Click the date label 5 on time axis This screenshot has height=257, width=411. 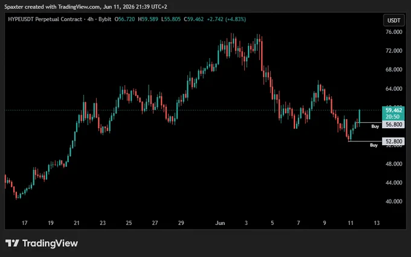pyautogui.click(x=273, y=223)
